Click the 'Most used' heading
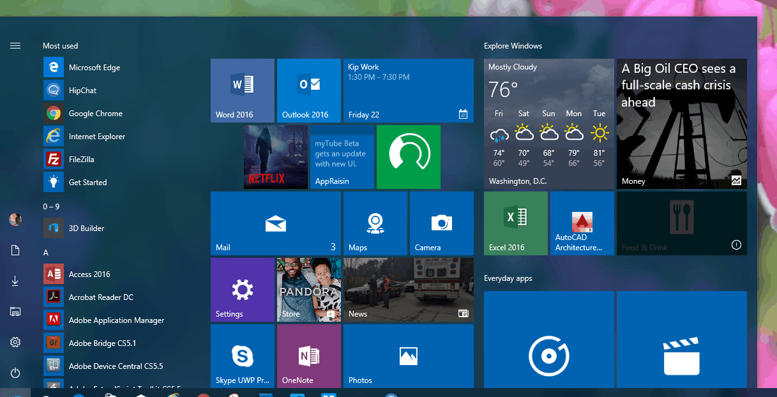The height and width of the screenshot is (397, 777). point(61,46)
